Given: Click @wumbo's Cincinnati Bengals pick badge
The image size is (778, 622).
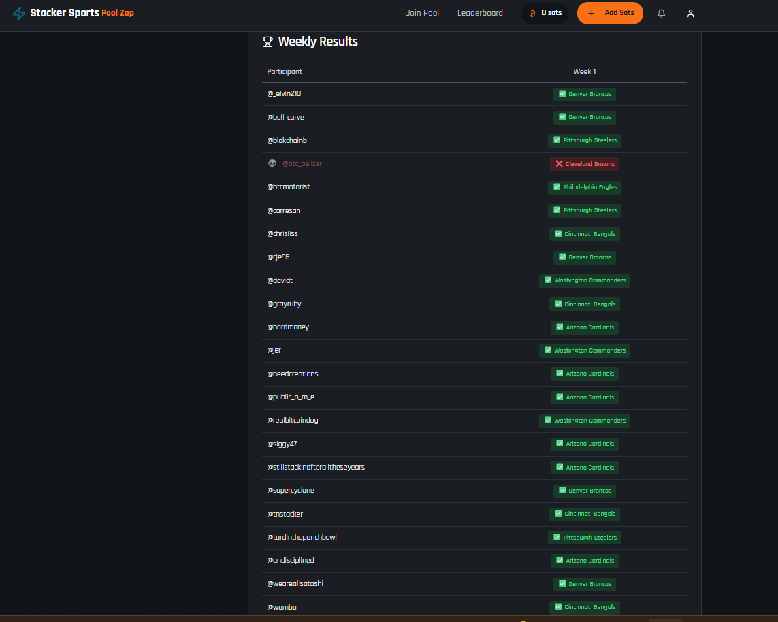Looking at the screenshot, I should coord(585,607).
